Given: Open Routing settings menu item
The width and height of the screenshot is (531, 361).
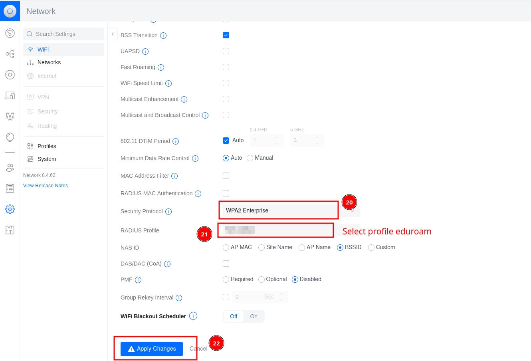Looking at the screenshot, I should (x=63, y=126).
